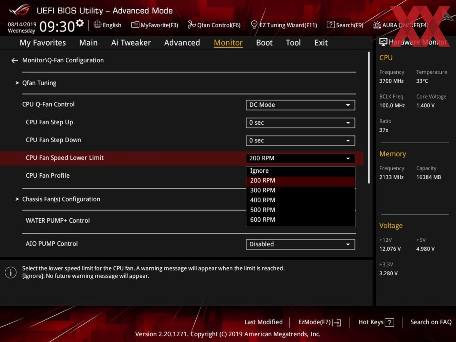Open AIO PUMP Control dropdown
Viewport: 456px width, 342px height.
[x=300, y=244]
